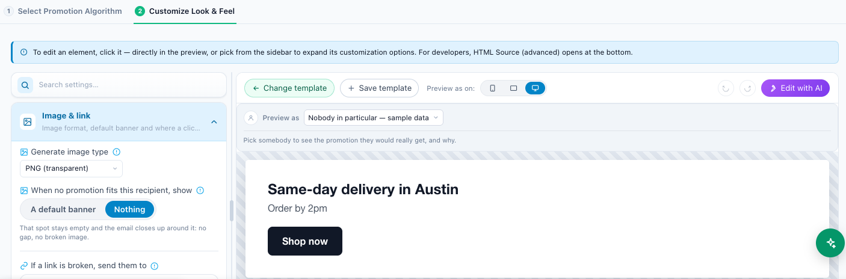Select tablet preview icon
Viewport: 846px width, 279px height.
point(513,88)
